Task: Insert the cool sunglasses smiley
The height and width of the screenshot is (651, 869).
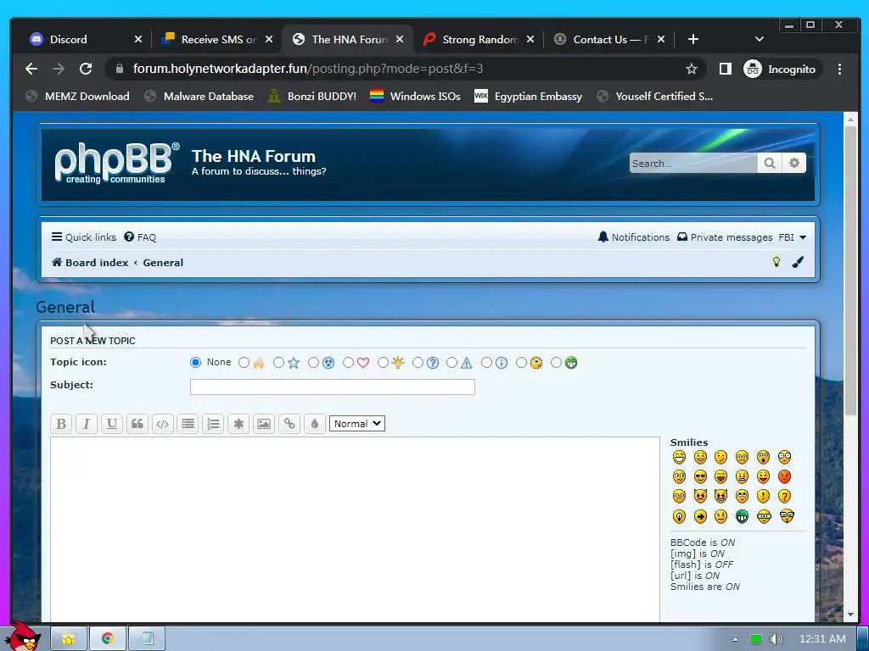Action: 700,476
